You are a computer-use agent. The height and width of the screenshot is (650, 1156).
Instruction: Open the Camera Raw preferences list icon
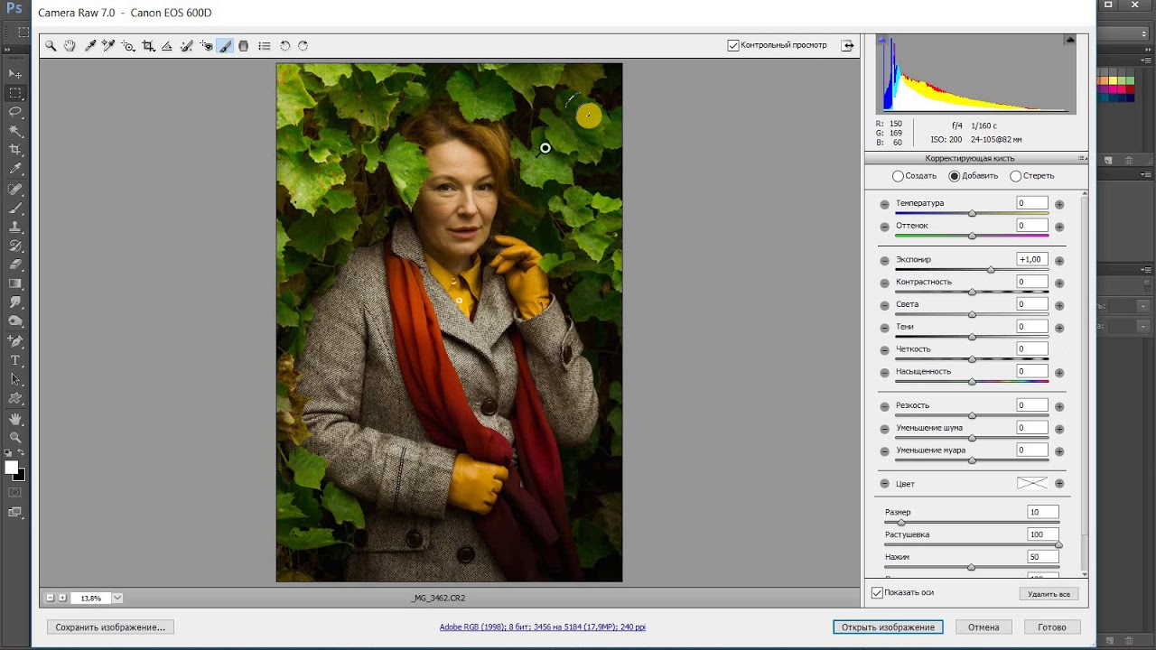click(265, 46)
